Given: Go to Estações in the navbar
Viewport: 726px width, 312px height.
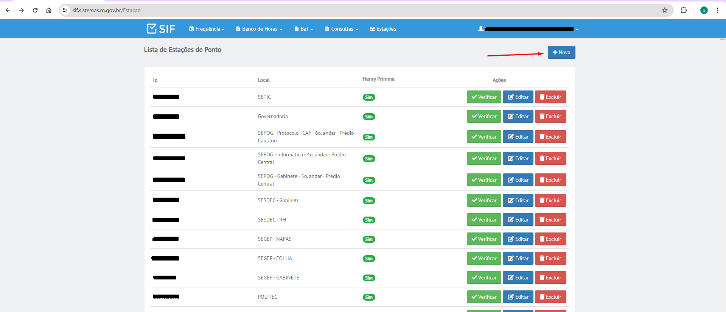Looking at the screenshot, I should tap(383, 29).
